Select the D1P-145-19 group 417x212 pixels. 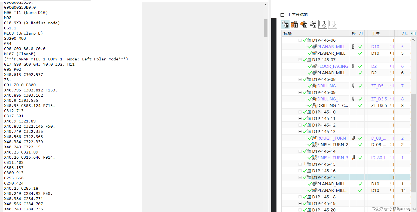[324, 203]
